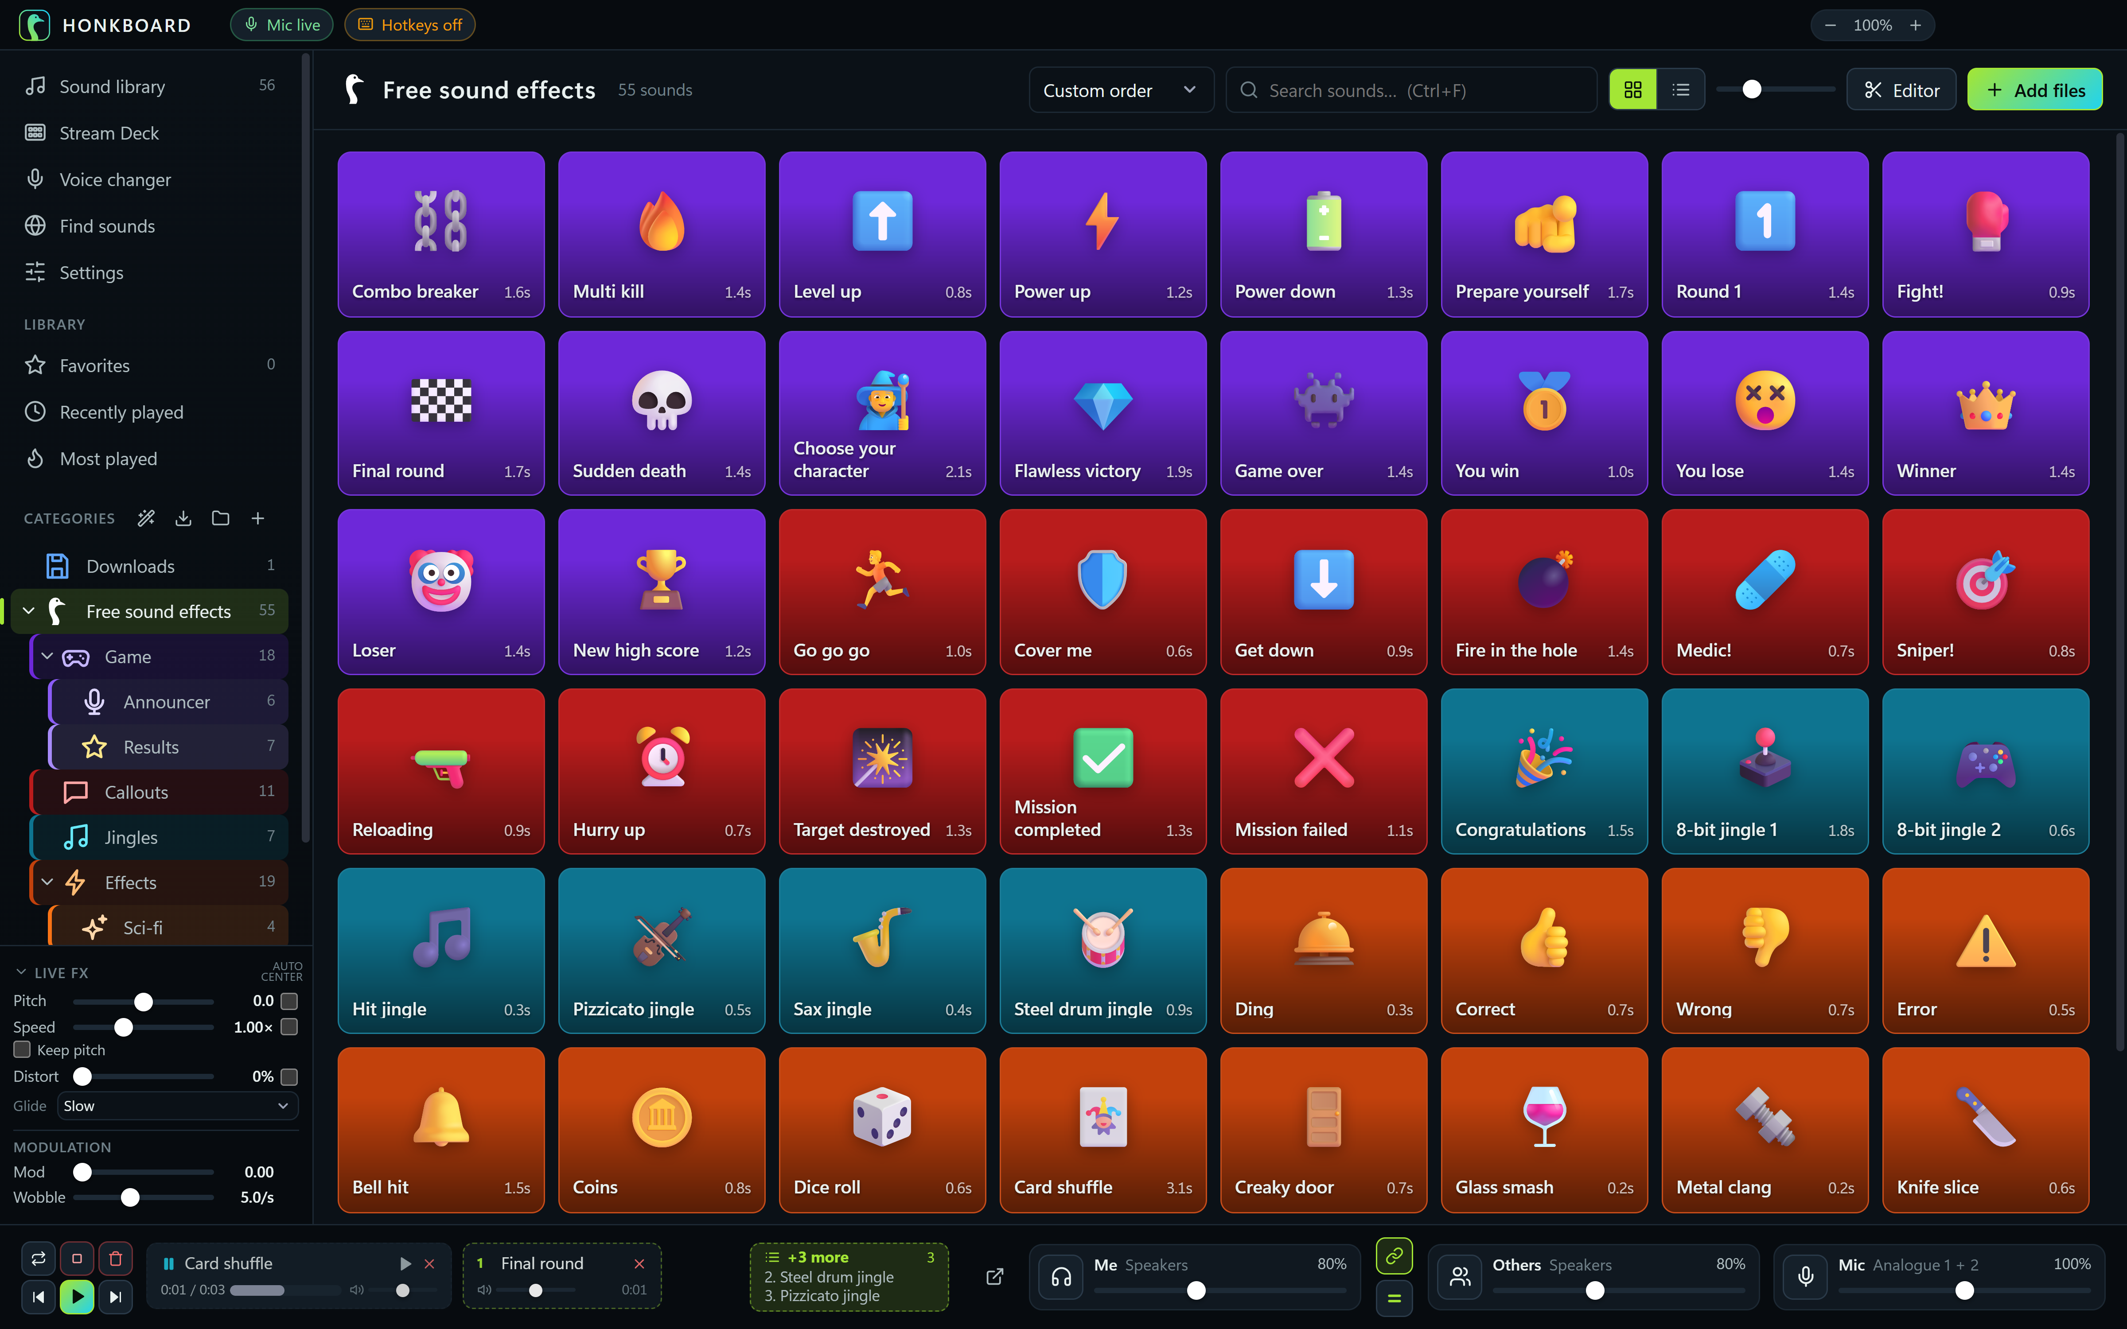Collapse the Effects category tree
Viewport: 2127px width, 1329px height.
click(x=47, y=882)
